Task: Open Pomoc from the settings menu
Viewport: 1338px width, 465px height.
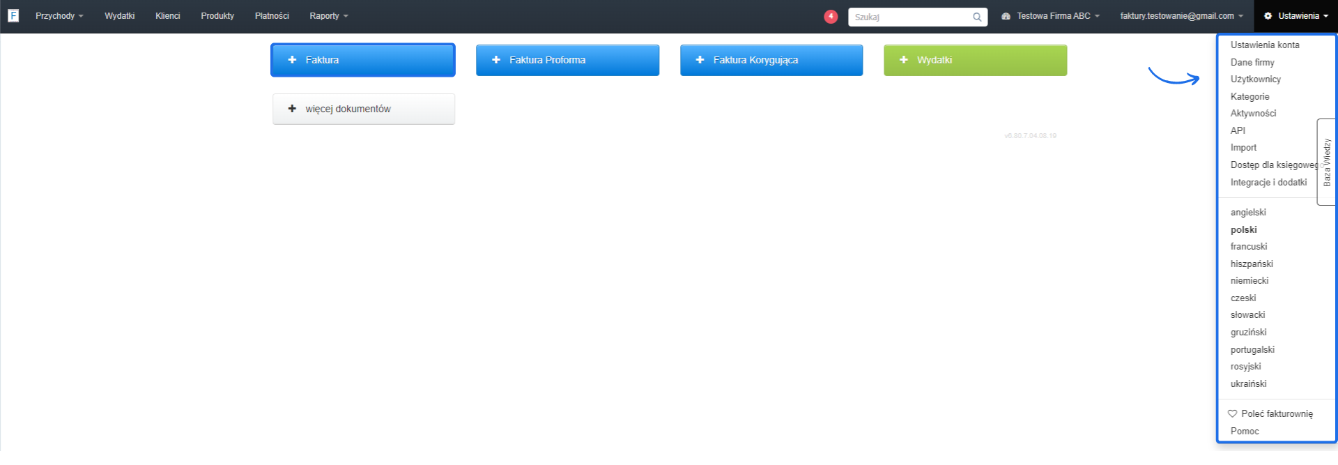Action: pyautogui.click(x=1245, y=431)
